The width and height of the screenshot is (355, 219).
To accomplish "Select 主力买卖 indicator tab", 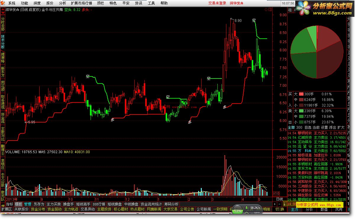I will click(x=54, y=204).
